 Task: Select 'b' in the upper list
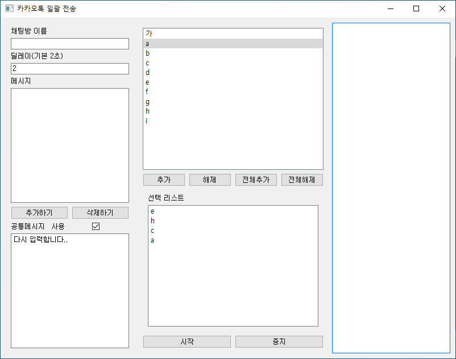[x=233, y=53]
